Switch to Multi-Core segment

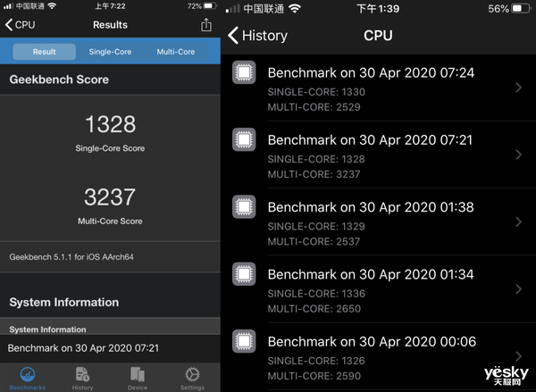[175, 52]
